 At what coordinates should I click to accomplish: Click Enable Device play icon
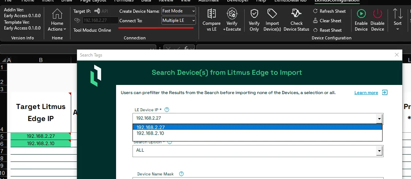coord(361,13)
